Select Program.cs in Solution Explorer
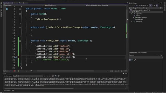Image resolution: width=166 pixels, height=93 pixels. [x=139, y=21]
